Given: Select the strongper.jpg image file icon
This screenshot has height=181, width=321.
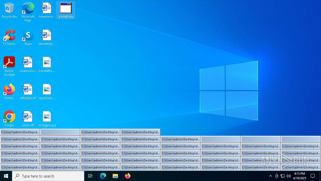Looking at the screenshot, I should tap(47, 119).
